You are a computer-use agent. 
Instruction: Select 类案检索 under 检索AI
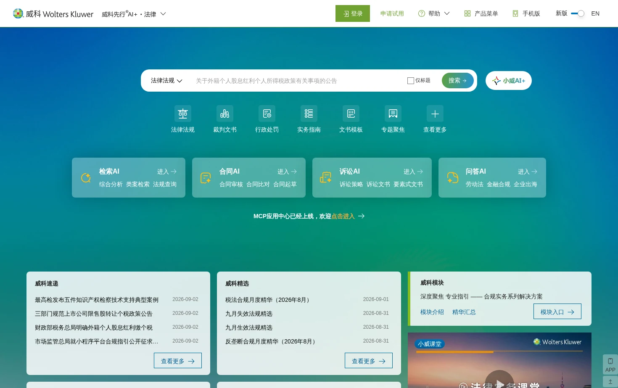tap(138, 184)
